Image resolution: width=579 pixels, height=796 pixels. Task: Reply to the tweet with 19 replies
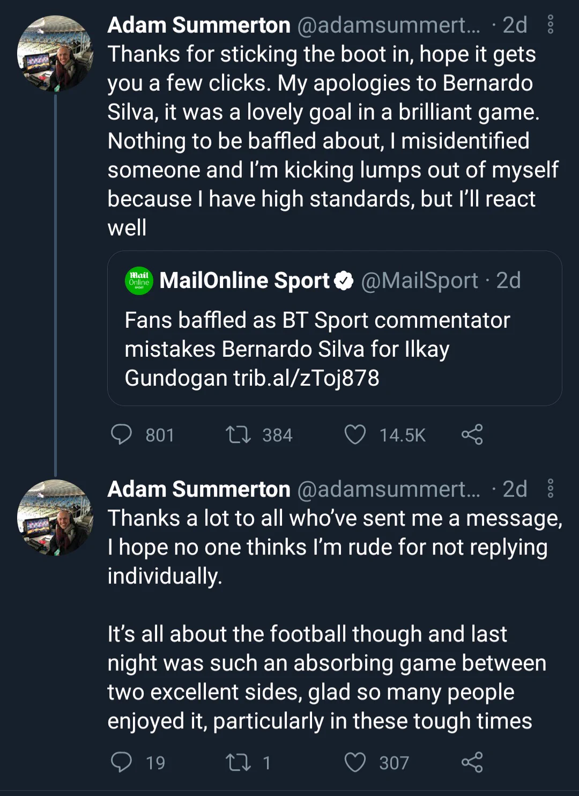121,762
